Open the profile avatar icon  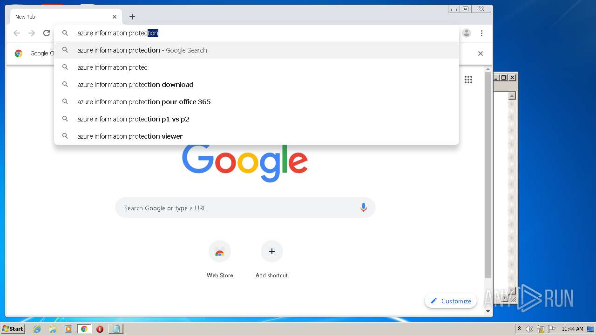(x=467, y=33)
